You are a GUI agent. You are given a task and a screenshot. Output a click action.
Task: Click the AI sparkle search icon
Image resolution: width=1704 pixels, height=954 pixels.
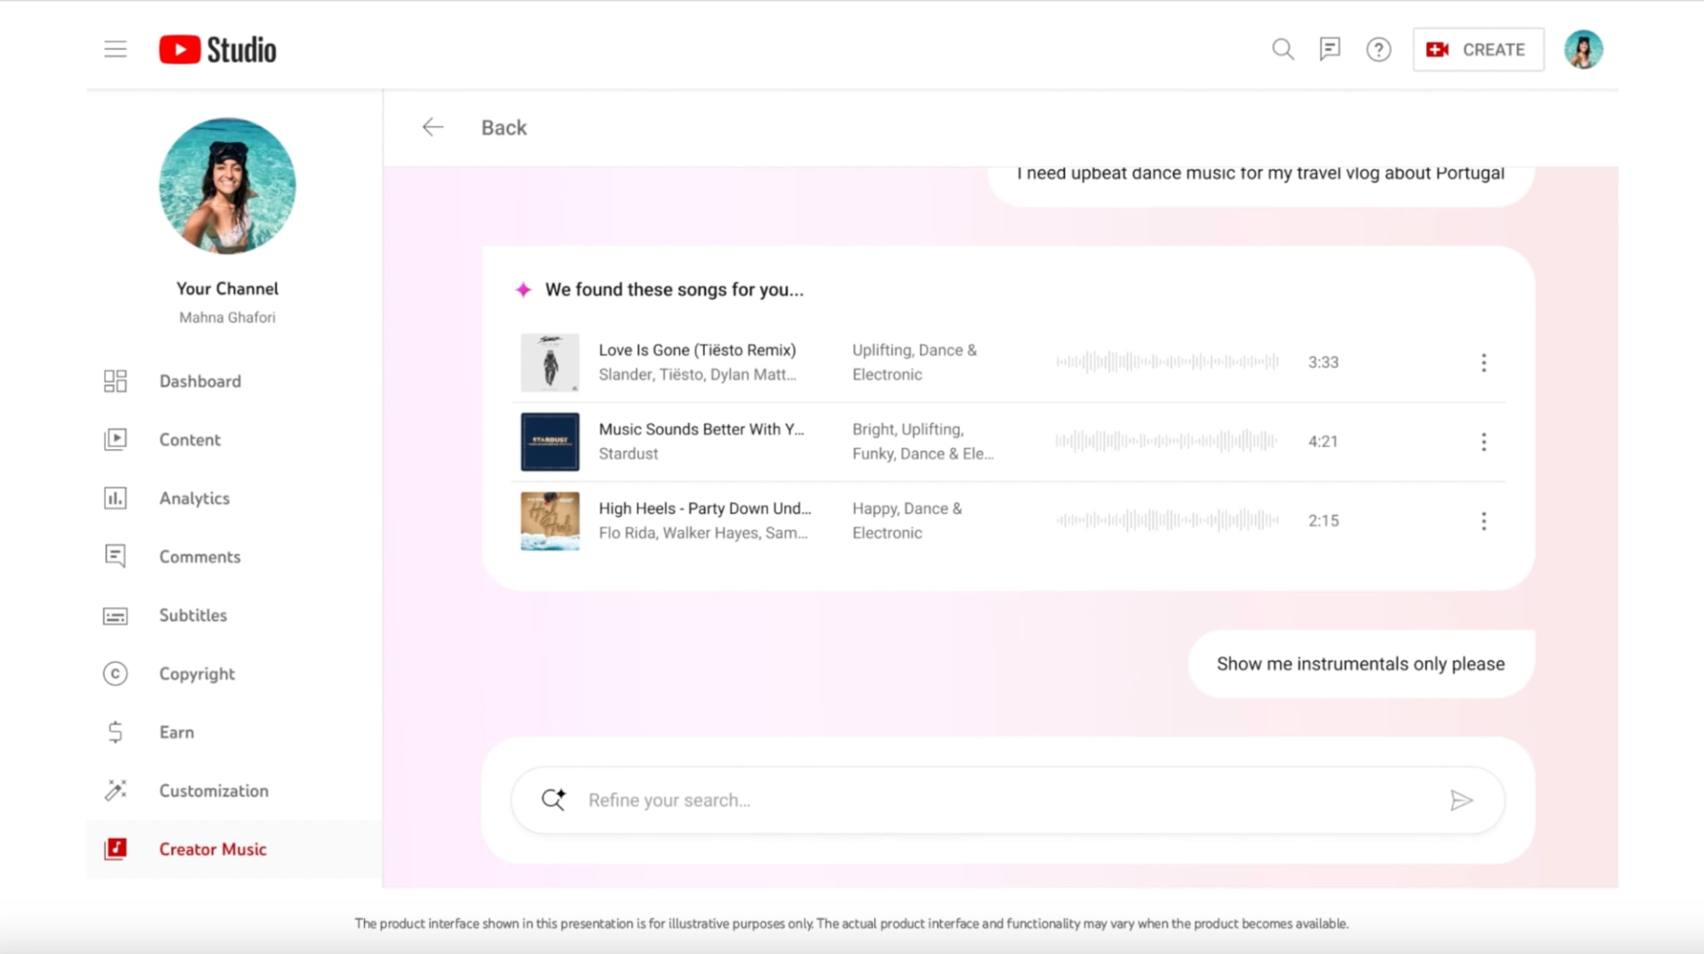(553, 800)
